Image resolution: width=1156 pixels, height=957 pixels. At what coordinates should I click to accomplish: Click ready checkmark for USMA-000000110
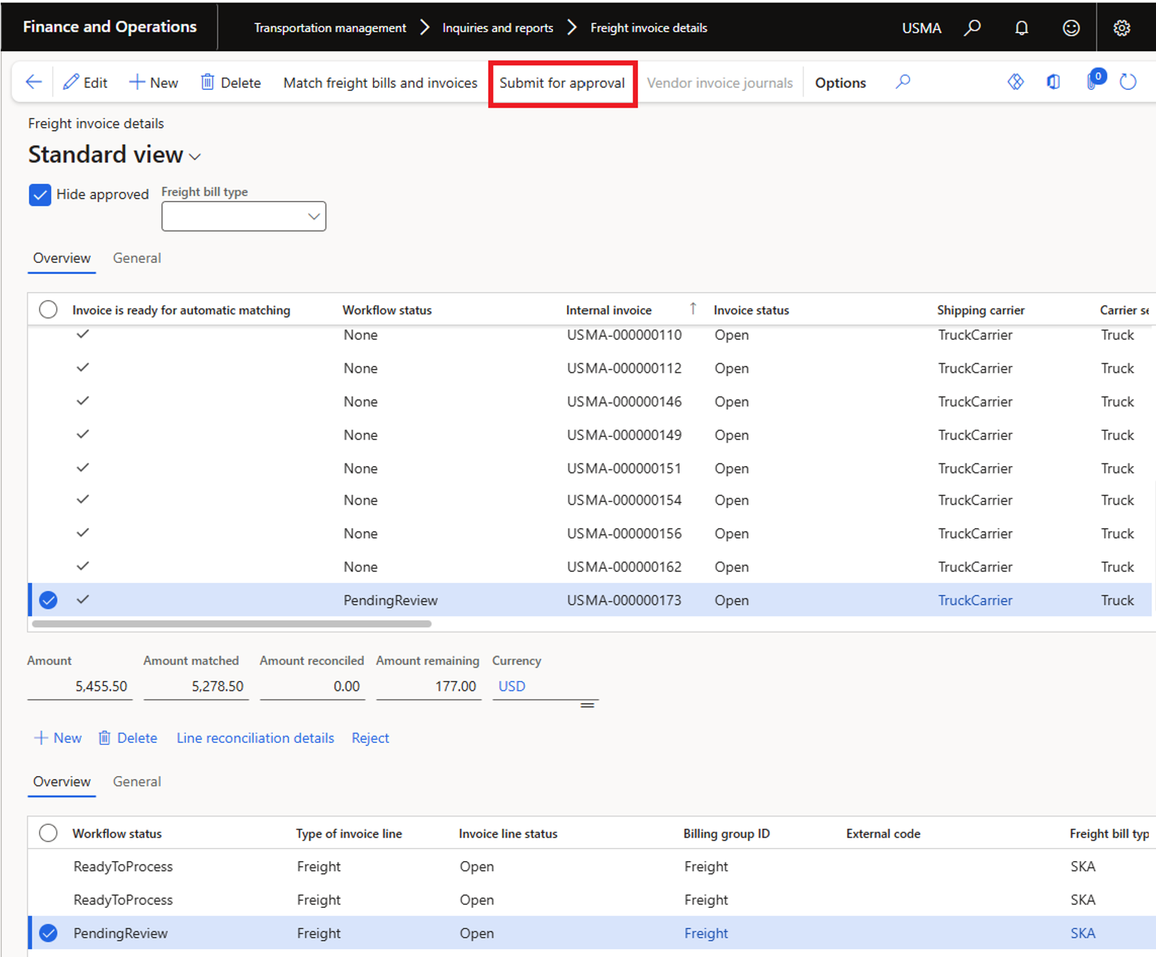point(83,334)
